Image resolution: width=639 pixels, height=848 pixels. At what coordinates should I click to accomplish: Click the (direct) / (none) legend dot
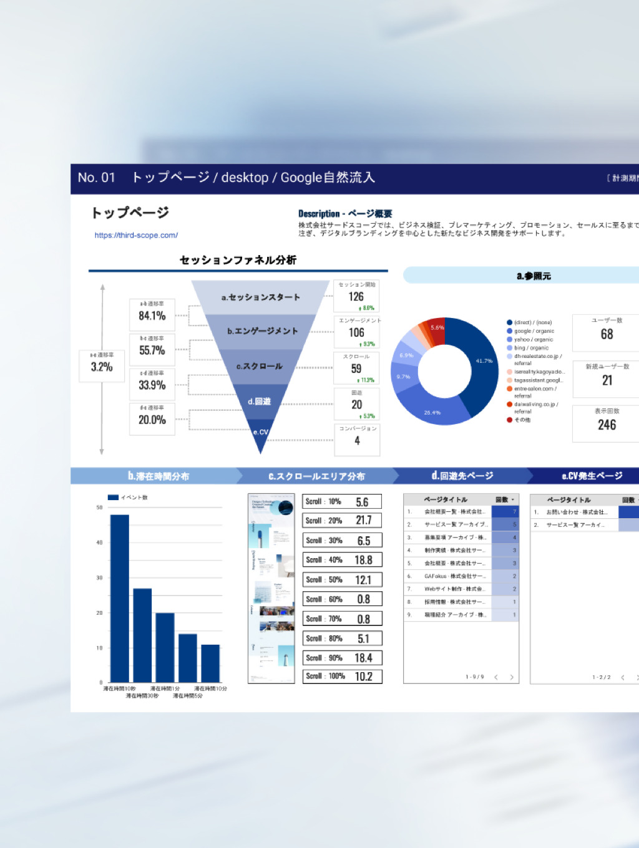[510, 322]
